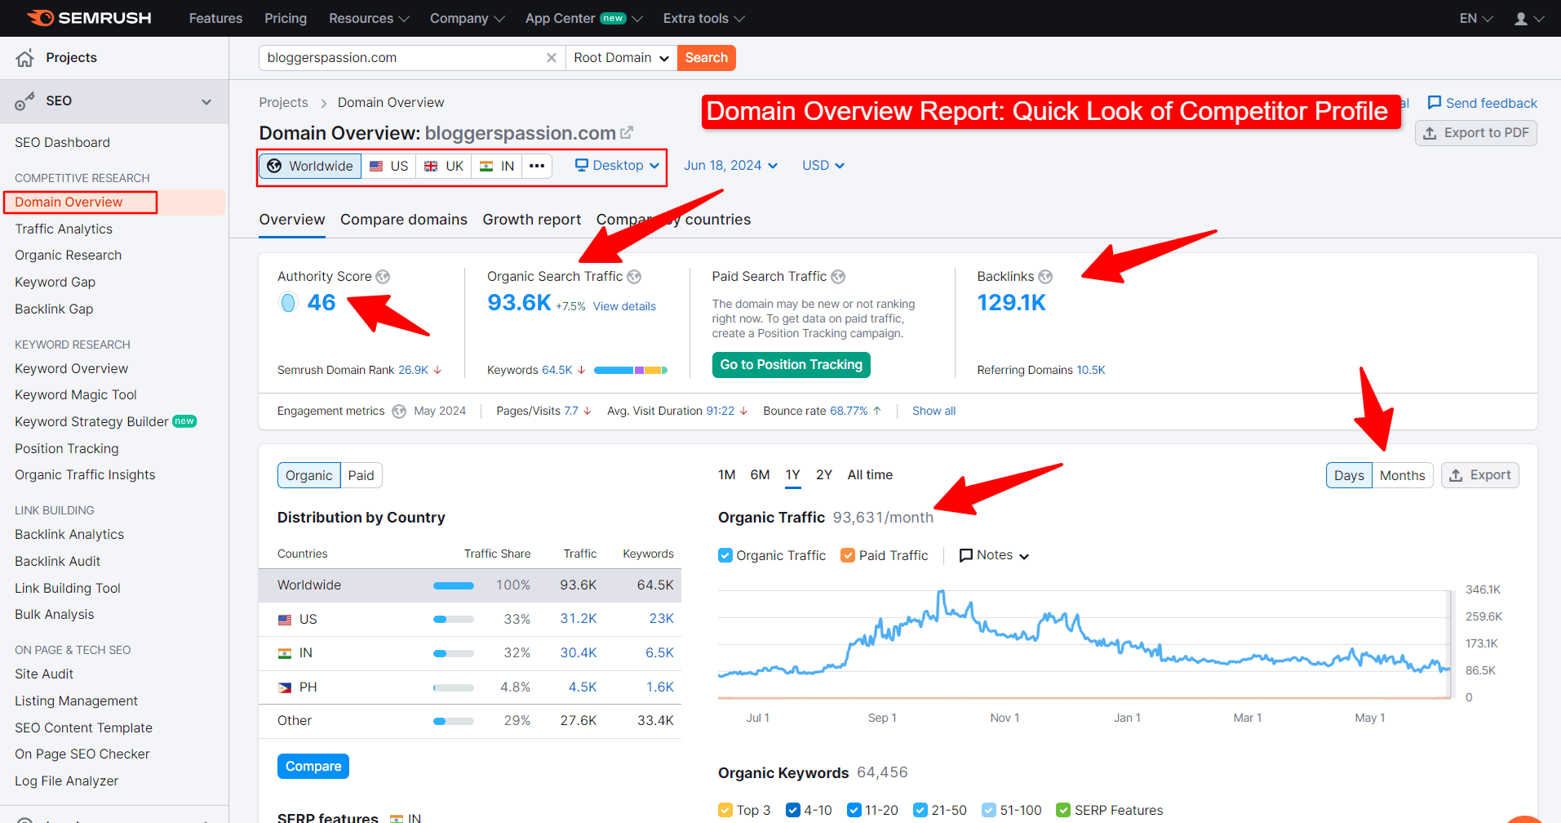This screenshot has width=1561, height=823.
Task: Expand the USD currency dropdown
Action: [822, 165]
